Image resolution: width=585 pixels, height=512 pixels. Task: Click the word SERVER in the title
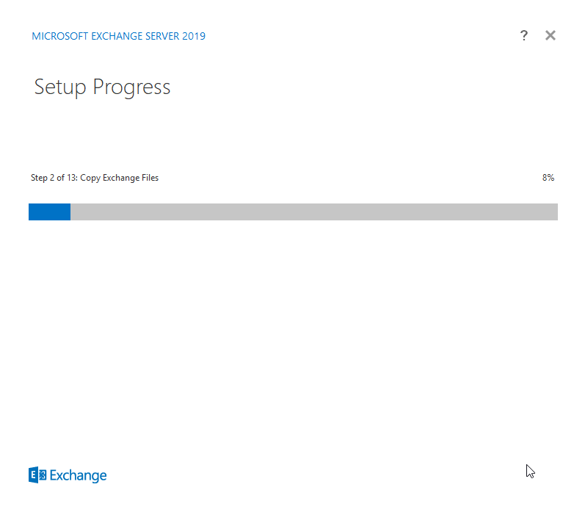coord(162,36)
